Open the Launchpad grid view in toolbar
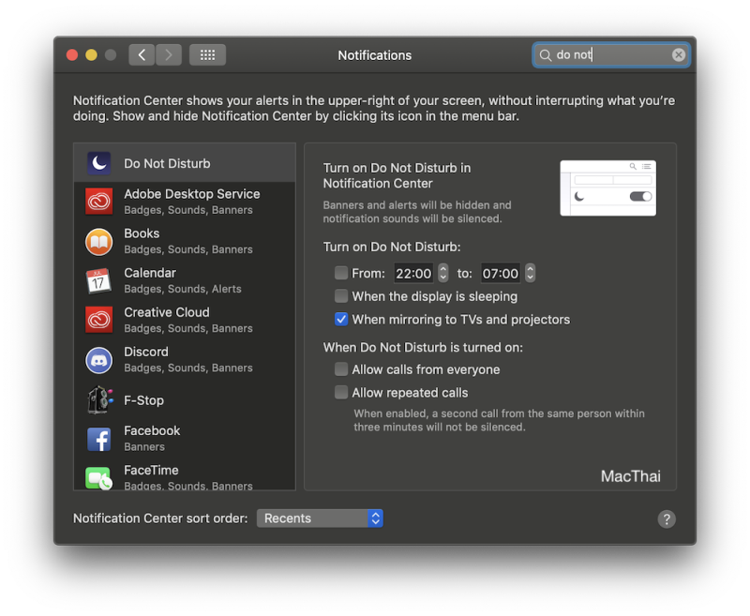The image size is (750, 616). pyautogui.click(x=207, y=54)
